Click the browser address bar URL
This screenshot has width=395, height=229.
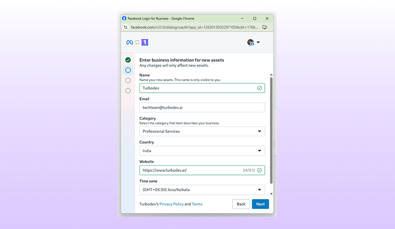194,27
